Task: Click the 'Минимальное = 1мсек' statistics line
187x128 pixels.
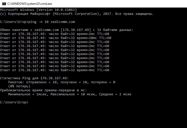Action: pos(70,94)
